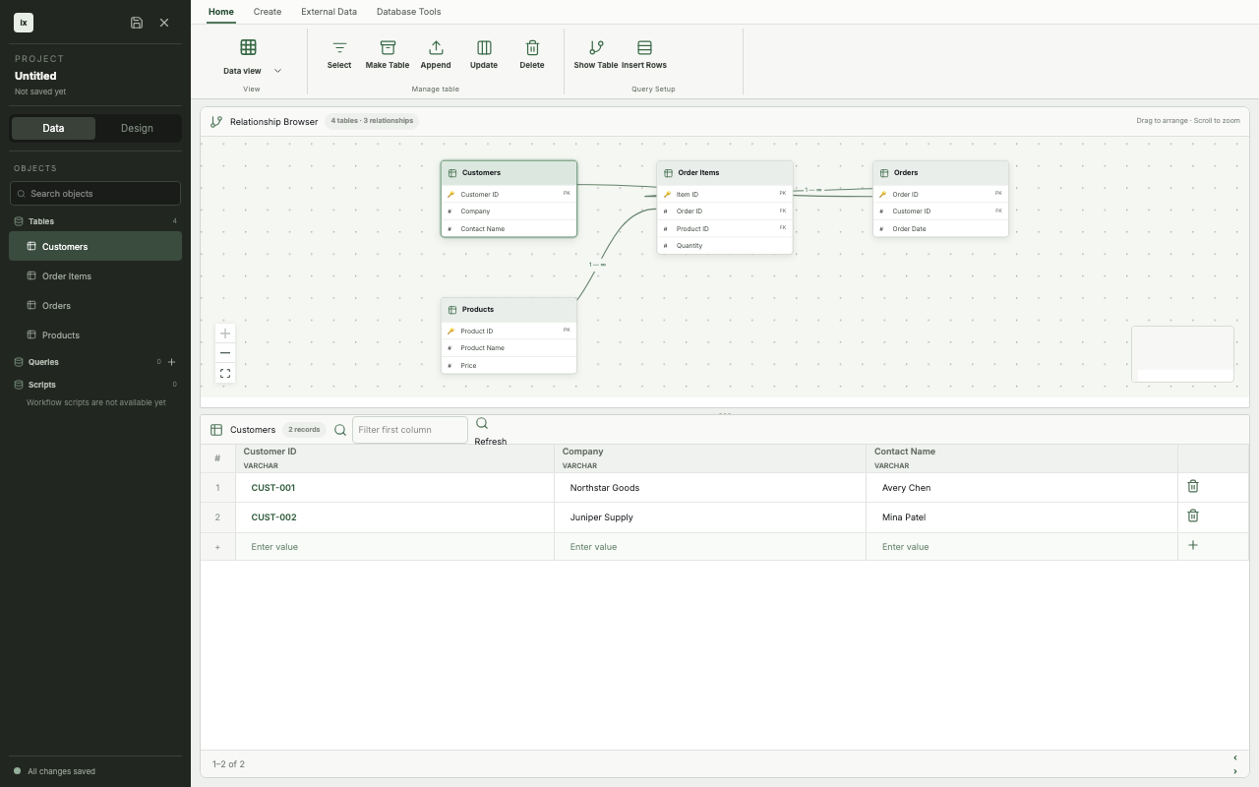Expand the Data view dropdown chevron
Viewport: 1259px width, 787px height.
pyautogui.click(x=277, y=71)
